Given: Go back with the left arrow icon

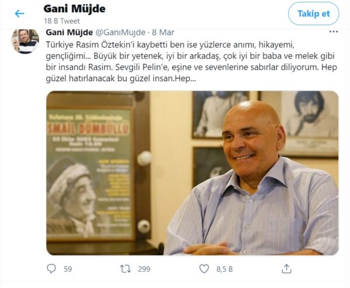Looking at the screenshot, I should click(19, 13).
